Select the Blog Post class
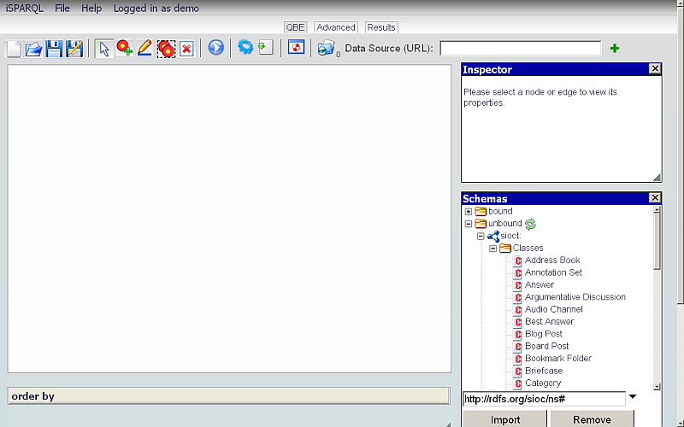 [x=544, y=334]
